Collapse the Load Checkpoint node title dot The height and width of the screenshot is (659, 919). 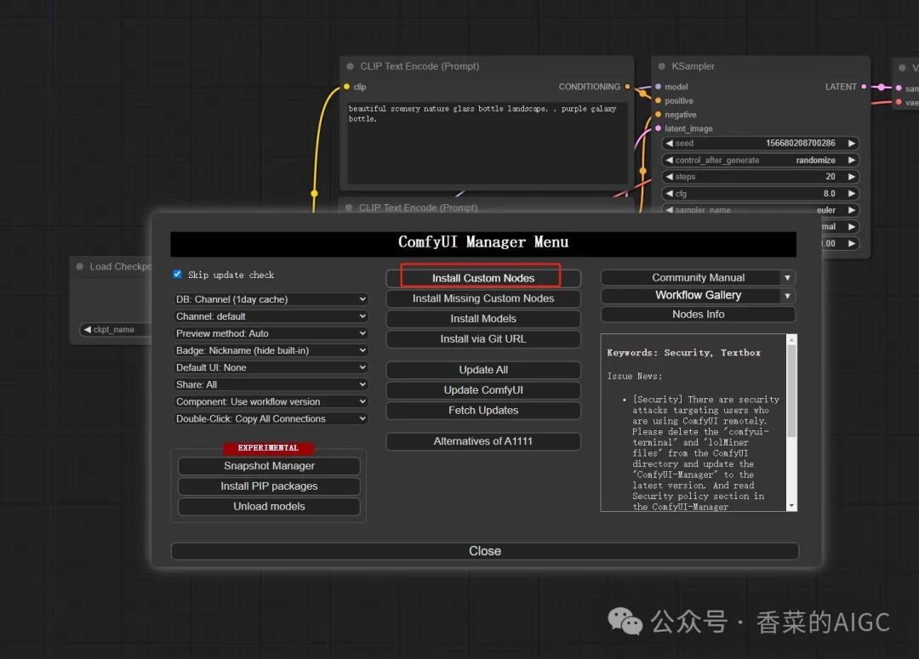point(80,266)
